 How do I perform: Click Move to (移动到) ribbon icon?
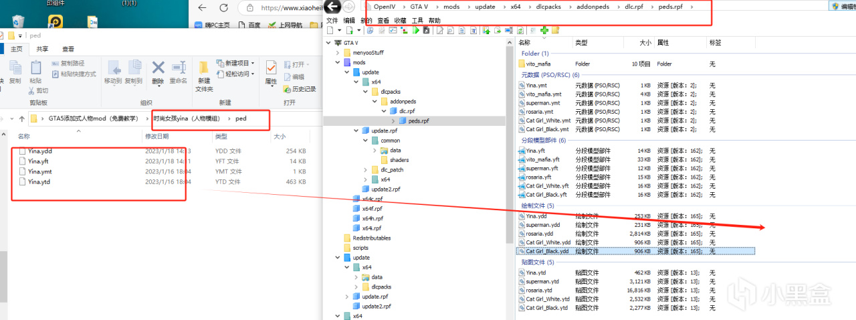pyautogui.click(x=114, y=68)
